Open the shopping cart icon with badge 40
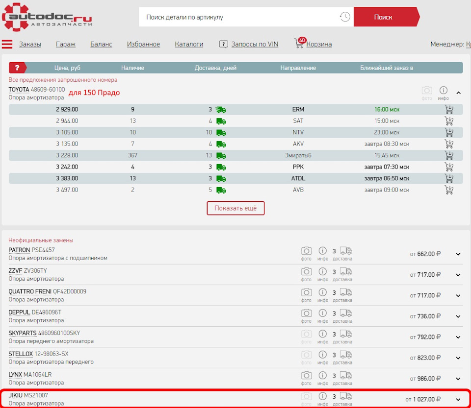Image resolution: width=471 pixels, height=408 pixels. pyautogui.click(x=299, y=43)
